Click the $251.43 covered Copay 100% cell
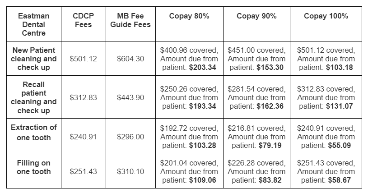This screenshot has width=368, height=193. 326,171
